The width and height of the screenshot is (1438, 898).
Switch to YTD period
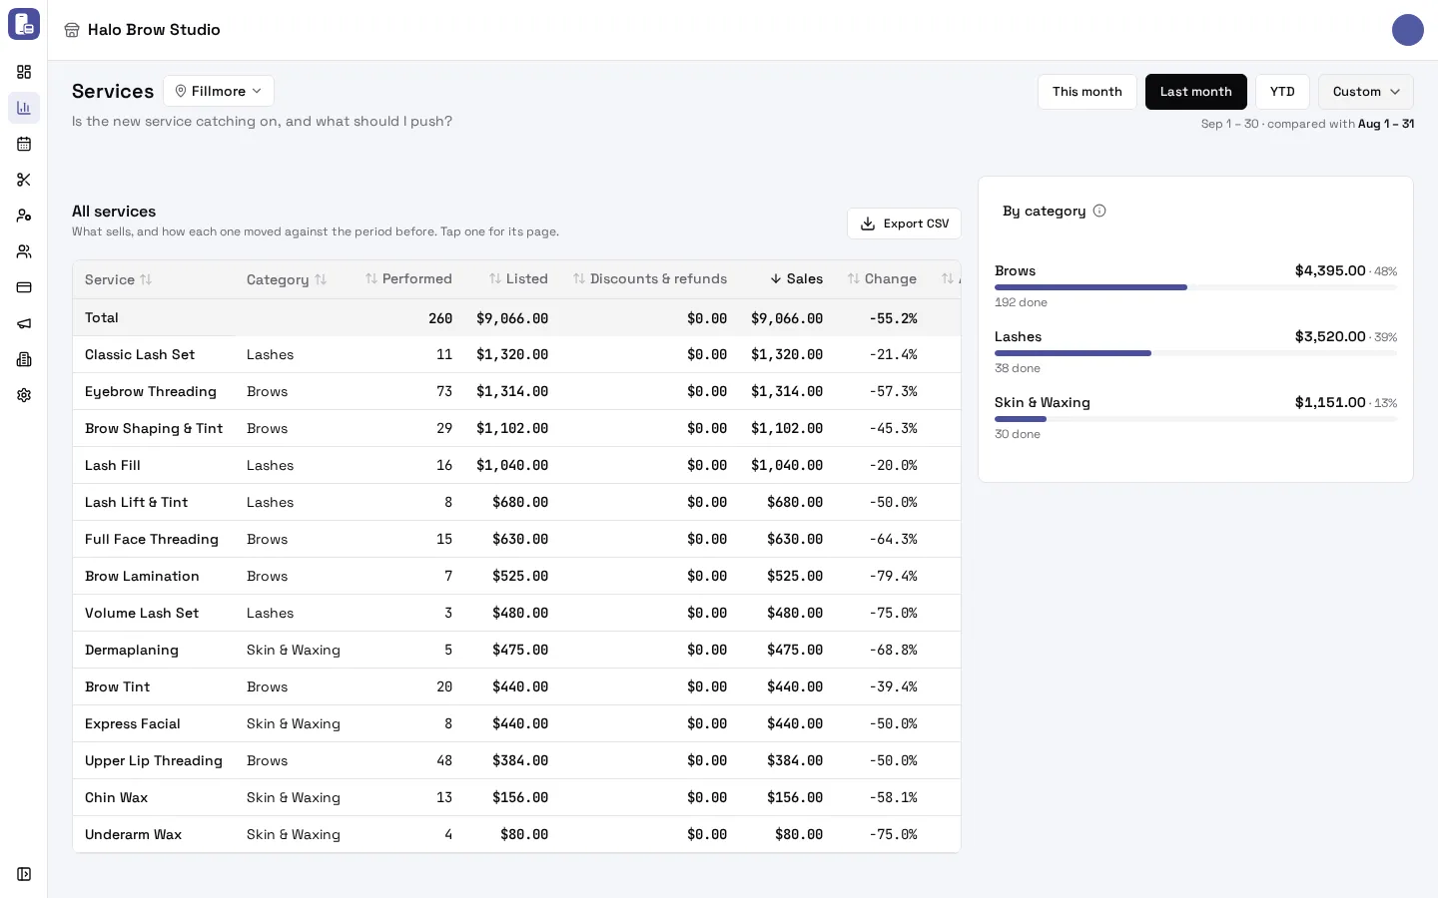click(x=1282, y=92)
